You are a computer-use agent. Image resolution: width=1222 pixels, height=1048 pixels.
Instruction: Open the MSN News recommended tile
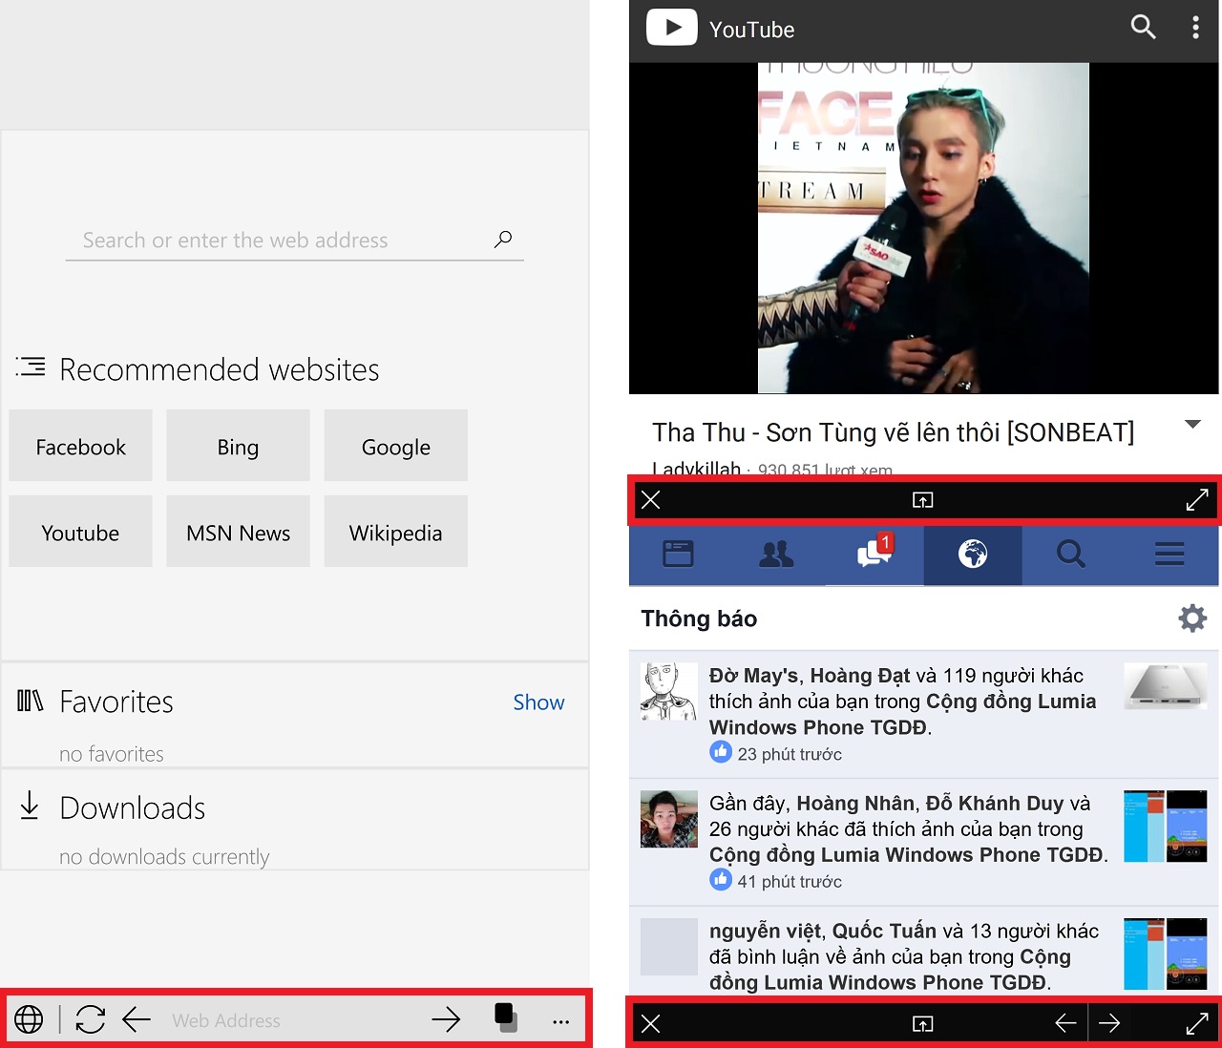238,532
